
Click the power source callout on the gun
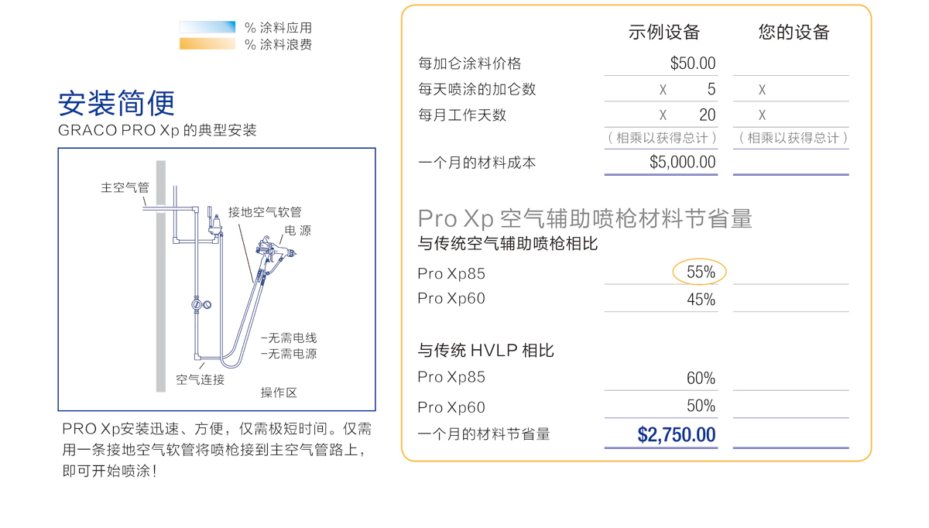point(297,229)
